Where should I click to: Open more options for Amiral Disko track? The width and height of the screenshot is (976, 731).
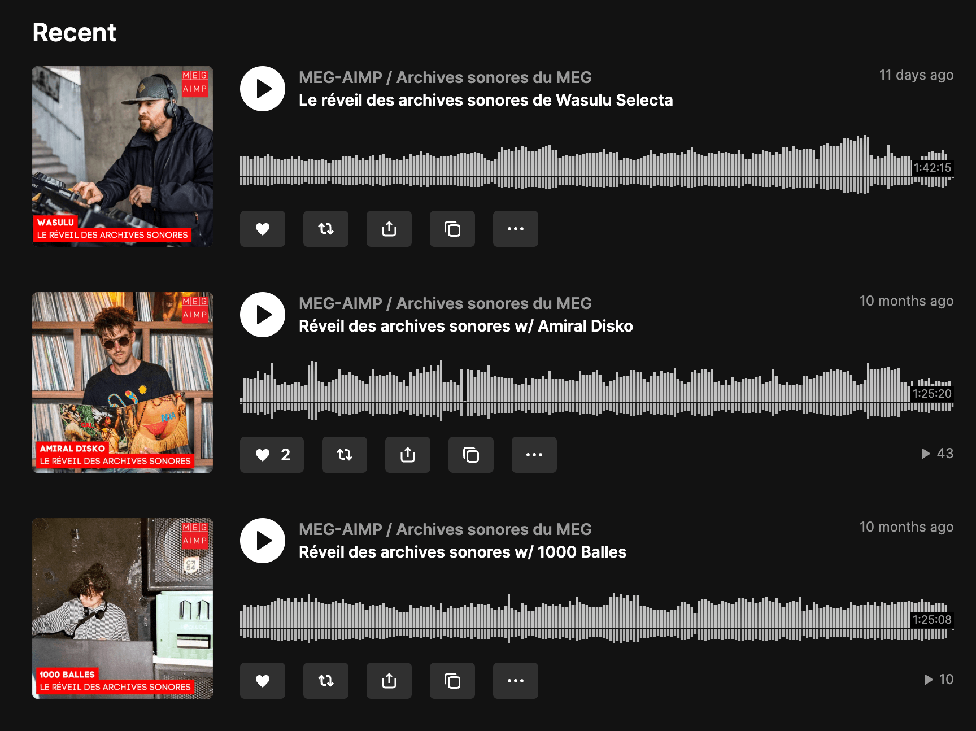[x=534, y=455]
